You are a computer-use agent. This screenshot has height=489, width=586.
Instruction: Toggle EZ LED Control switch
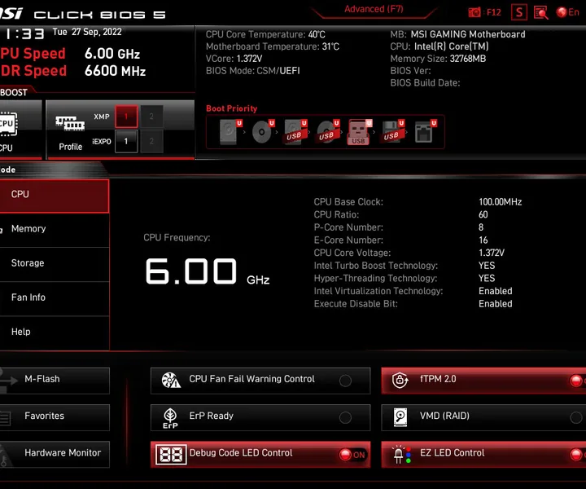[578, 455]
